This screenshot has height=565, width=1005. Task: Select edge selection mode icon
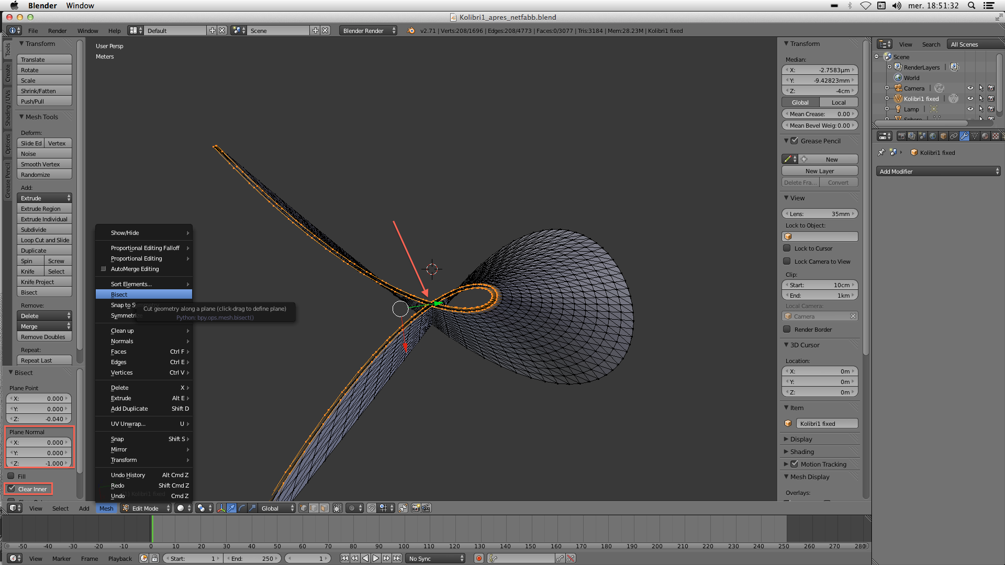[314, 508]
